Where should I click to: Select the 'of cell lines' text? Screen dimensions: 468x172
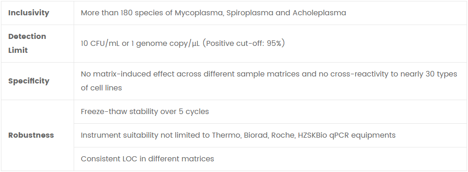101,88
